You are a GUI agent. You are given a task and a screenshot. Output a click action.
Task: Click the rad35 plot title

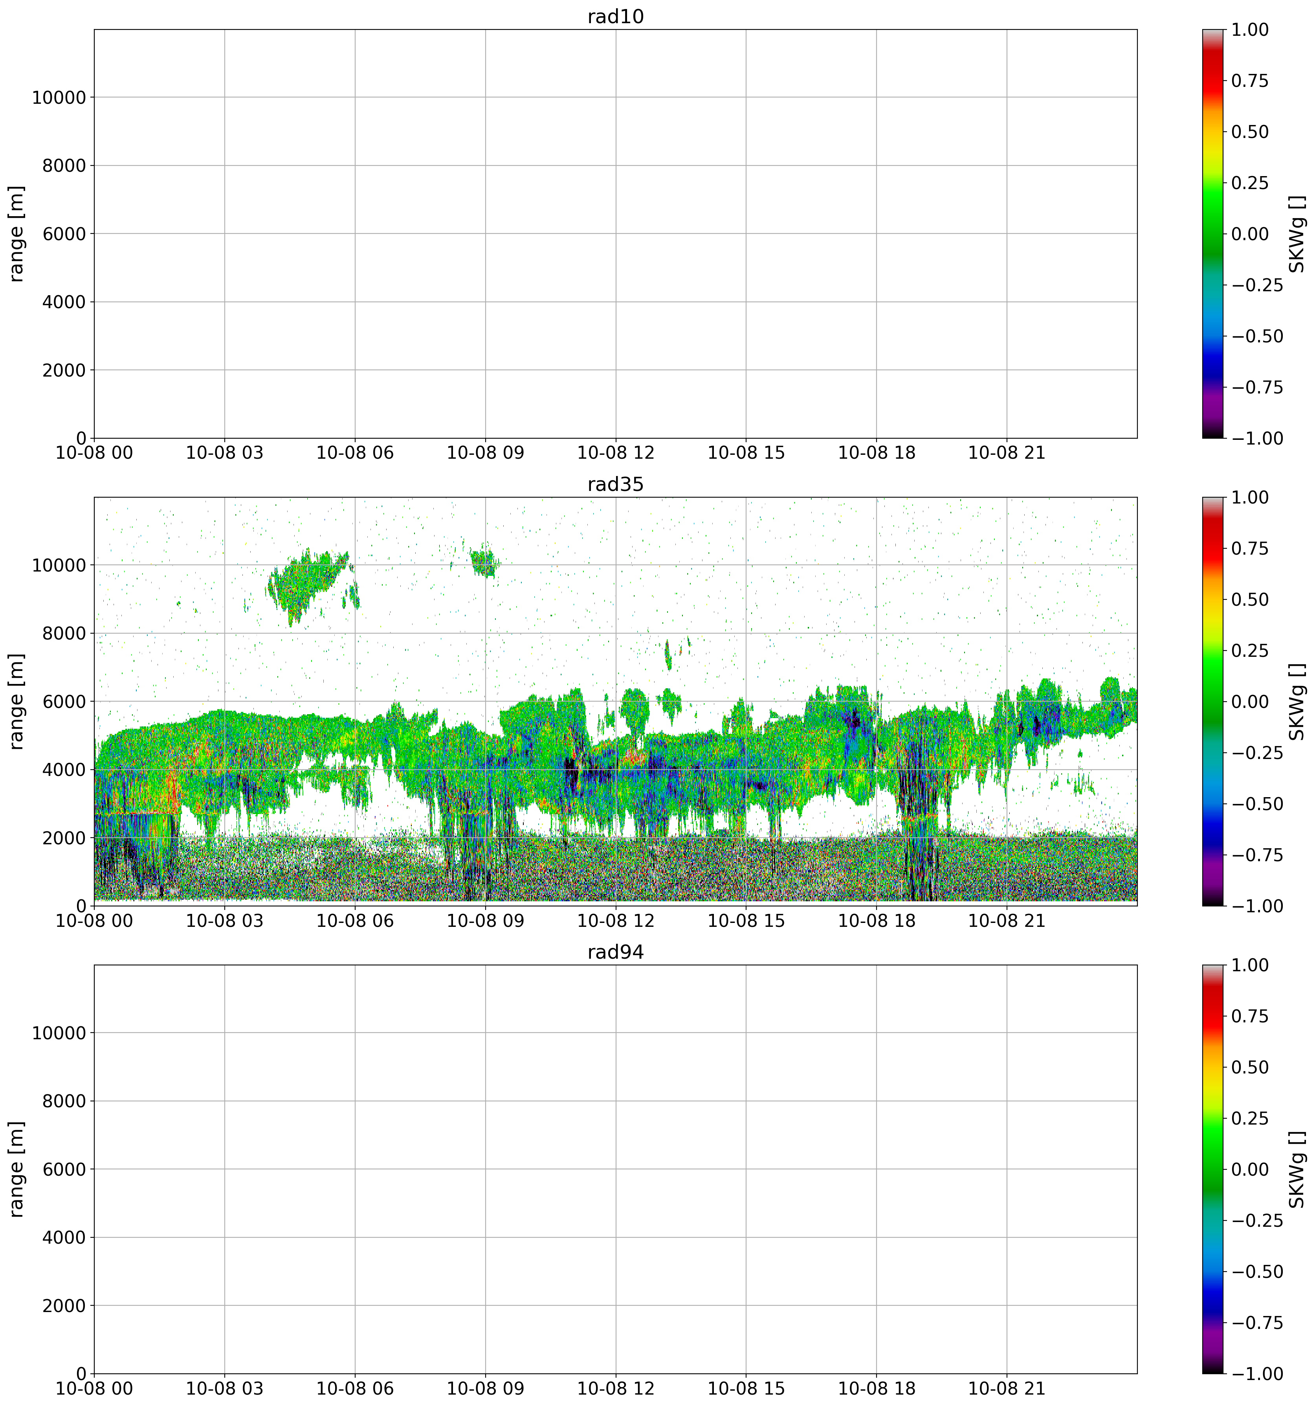(x=615, y=485)
